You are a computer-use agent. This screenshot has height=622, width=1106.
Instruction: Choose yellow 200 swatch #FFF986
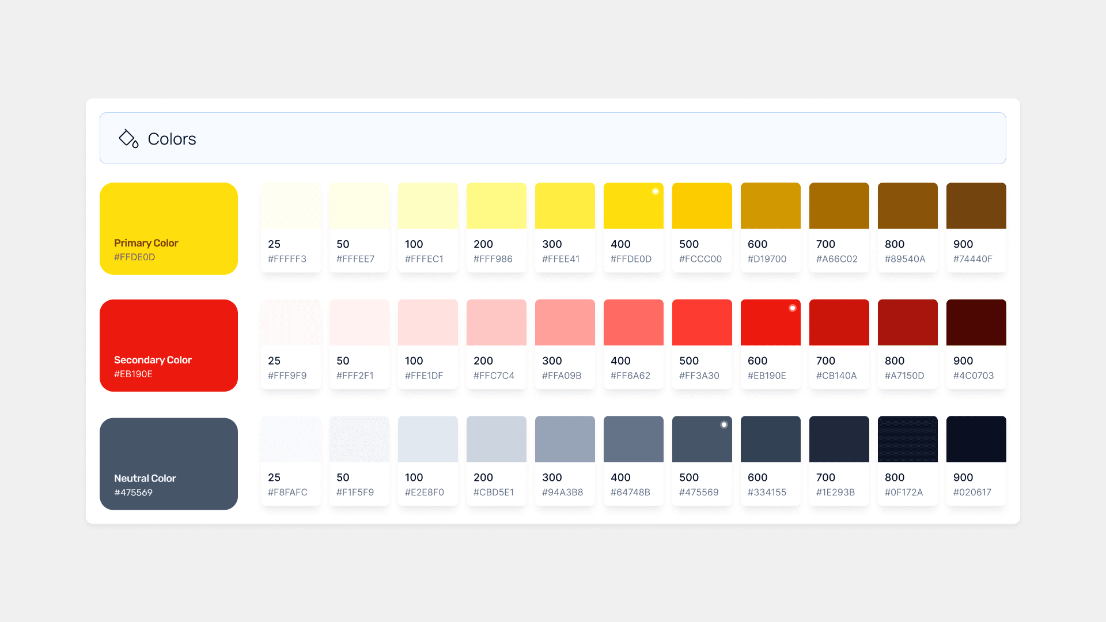click(x=496, y=206)
